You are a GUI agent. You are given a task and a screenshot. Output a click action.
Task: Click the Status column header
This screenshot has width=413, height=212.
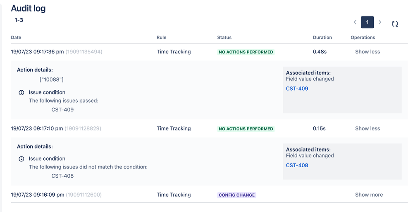[x=224, y=37]
